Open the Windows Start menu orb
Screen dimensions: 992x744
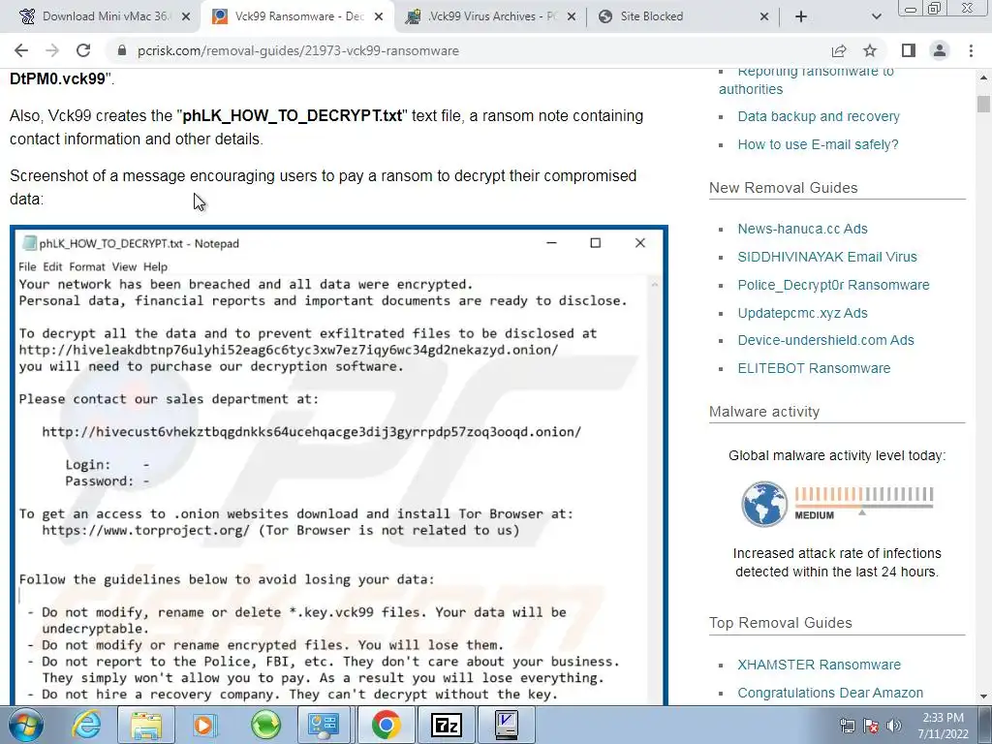[x=25, y=725]
